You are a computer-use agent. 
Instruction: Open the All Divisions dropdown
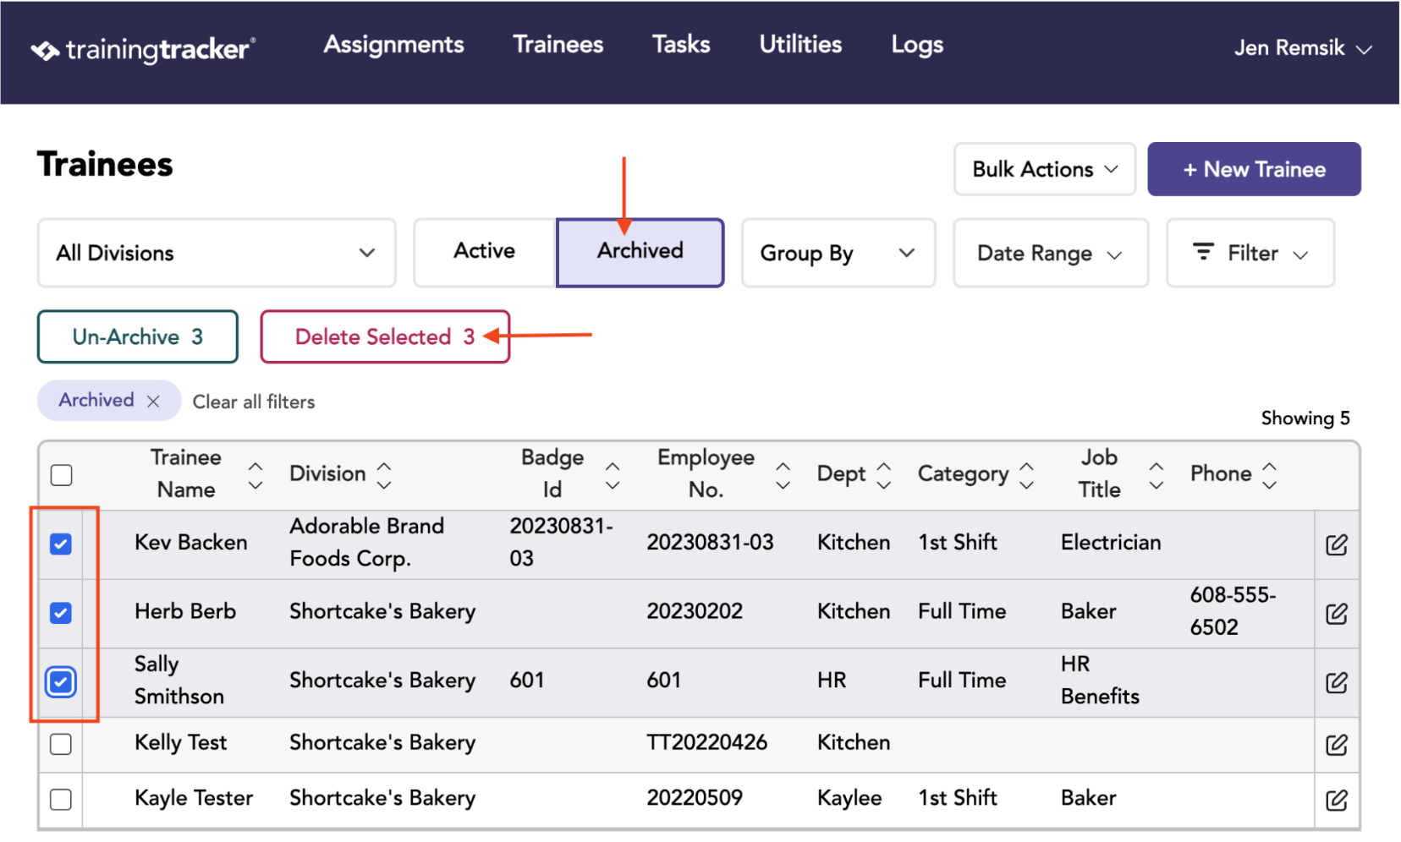(217, 253)
